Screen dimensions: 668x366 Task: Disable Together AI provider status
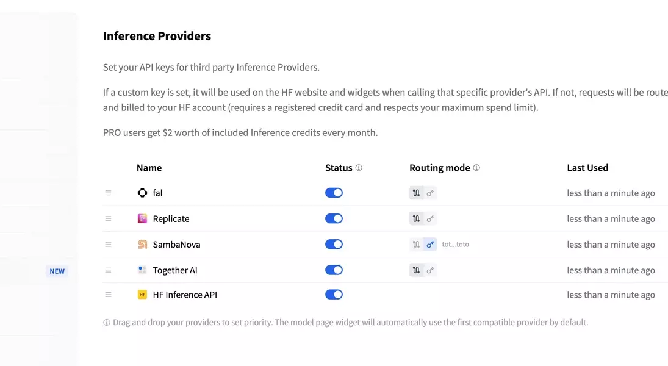click(x=334, y=270)
